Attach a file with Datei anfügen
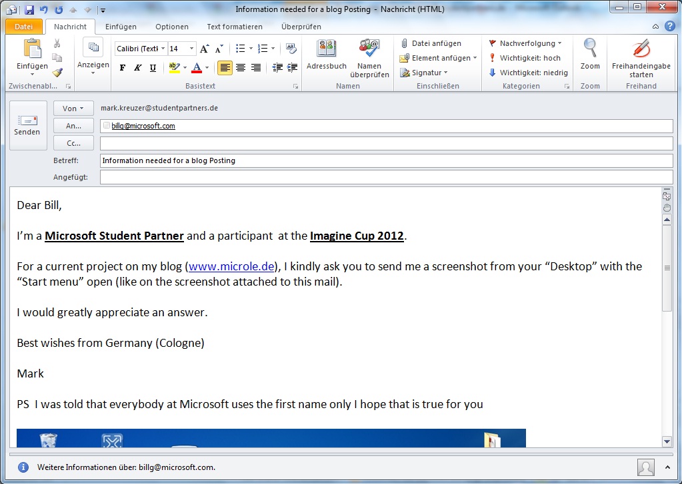Screen dimensions: 682x484 tap(431, 43)
